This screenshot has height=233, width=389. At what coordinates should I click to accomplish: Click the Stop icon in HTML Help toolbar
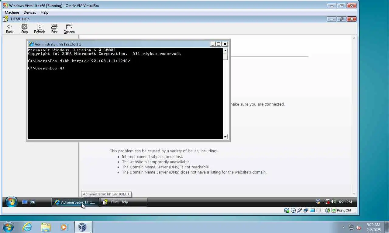click(x=24, y=27)
